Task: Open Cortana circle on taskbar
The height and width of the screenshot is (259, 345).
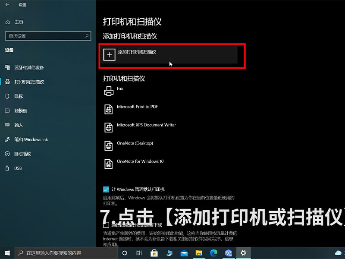Action: coord(125,253)
